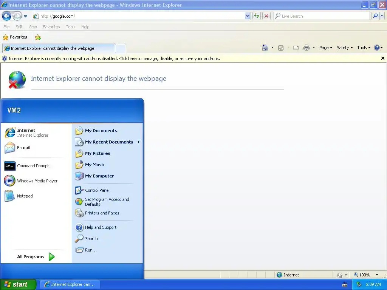Image resolution: width=387 pixels, height=290 pixels.
Task: Click the Refresh page icon
Action: [257, 16]
